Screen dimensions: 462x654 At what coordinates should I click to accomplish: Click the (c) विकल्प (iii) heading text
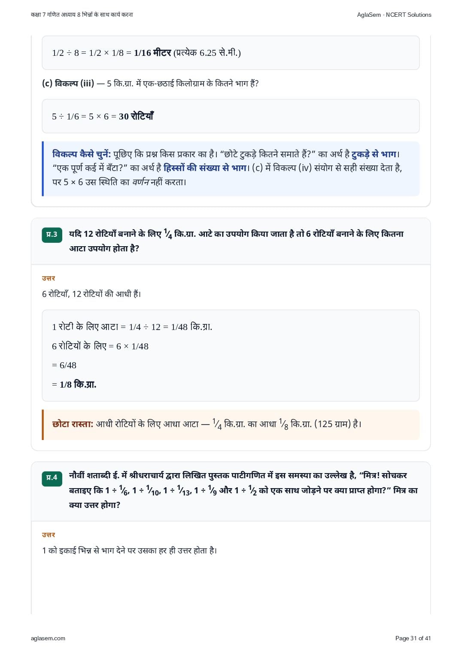coord(68,83)
